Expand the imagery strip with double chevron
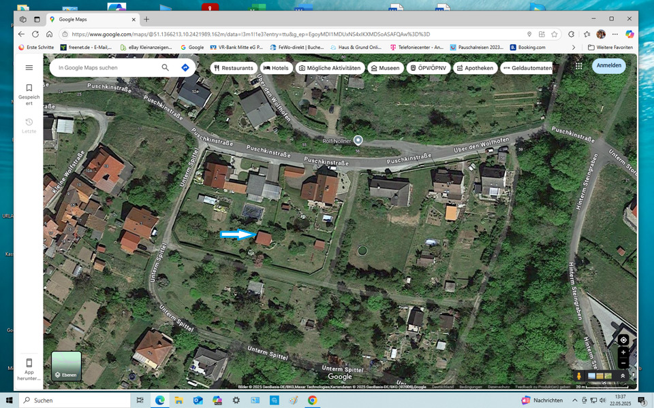 [x=622, y=375]
